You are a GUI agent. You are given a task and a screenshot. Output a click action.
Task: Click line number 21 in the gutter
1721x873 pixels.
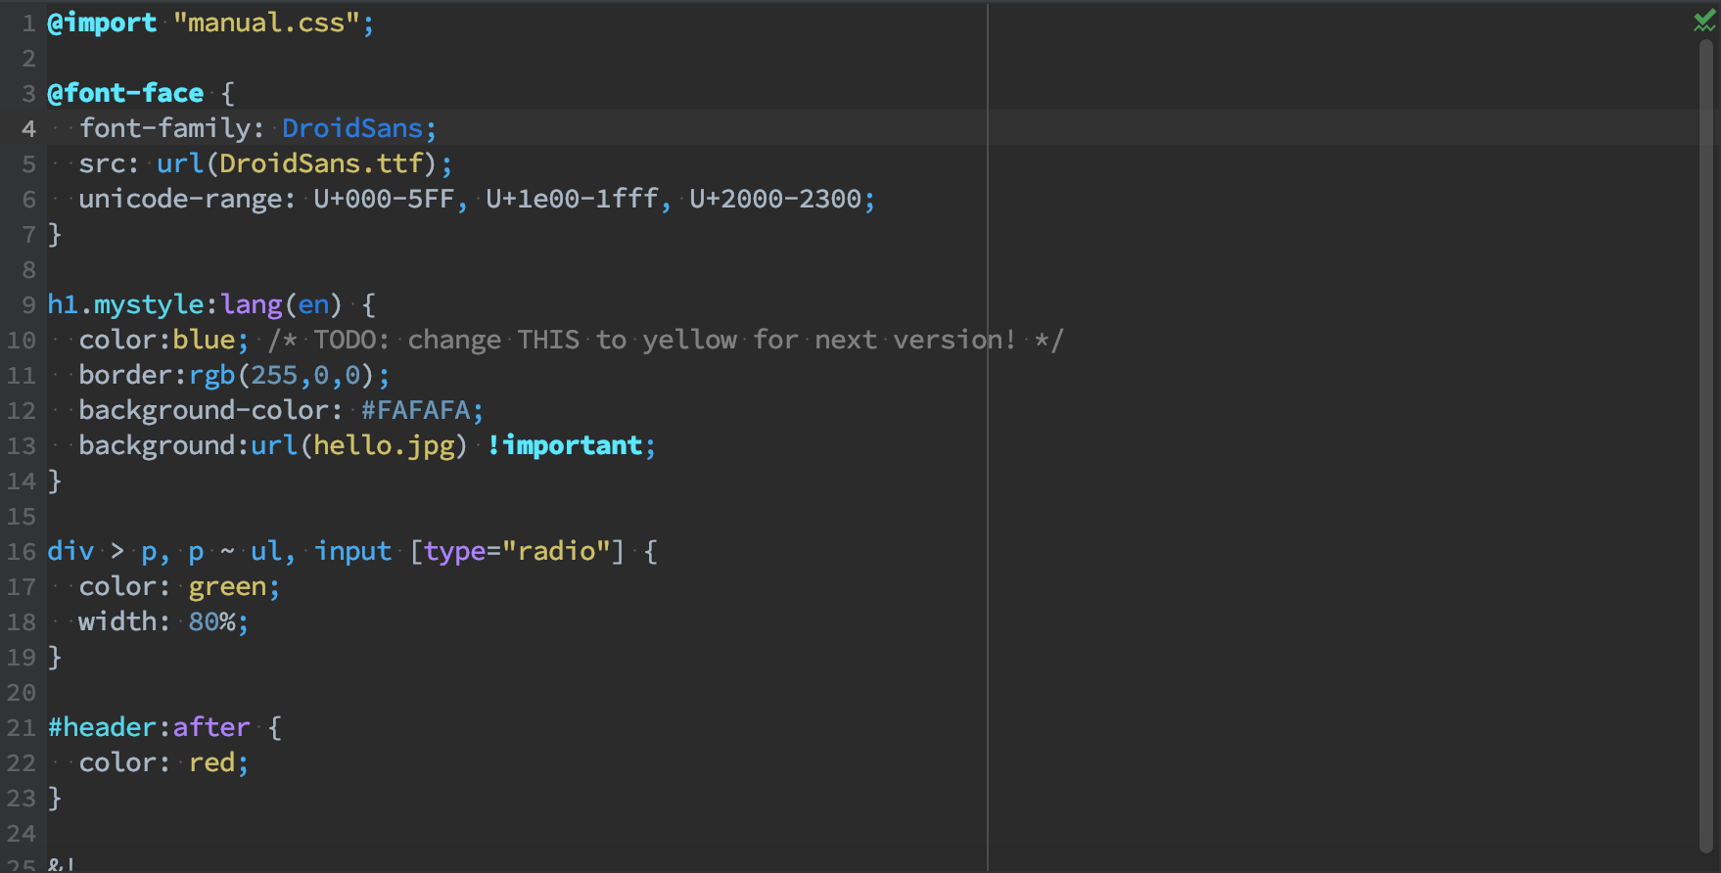22,727
